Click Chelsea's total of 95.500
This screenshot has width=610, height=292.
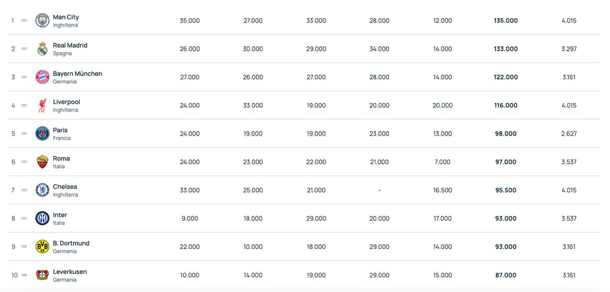(506, 190)
